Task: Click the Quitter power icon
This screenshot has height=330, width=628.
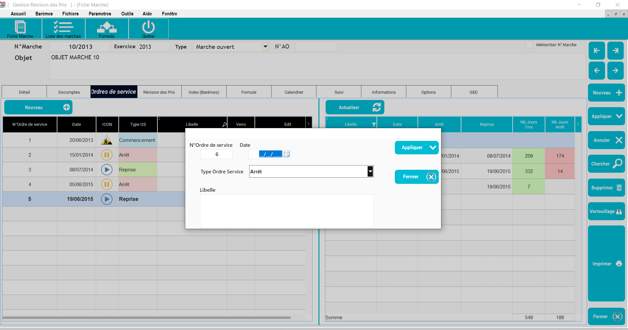Action: coord(148,29)
